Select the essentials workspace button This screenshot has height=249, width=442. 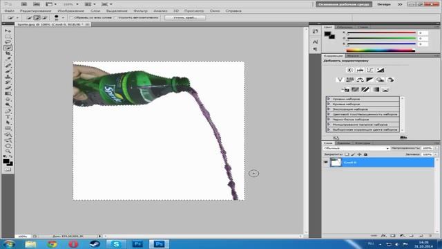pyautogui.click(x=344, y=4)
